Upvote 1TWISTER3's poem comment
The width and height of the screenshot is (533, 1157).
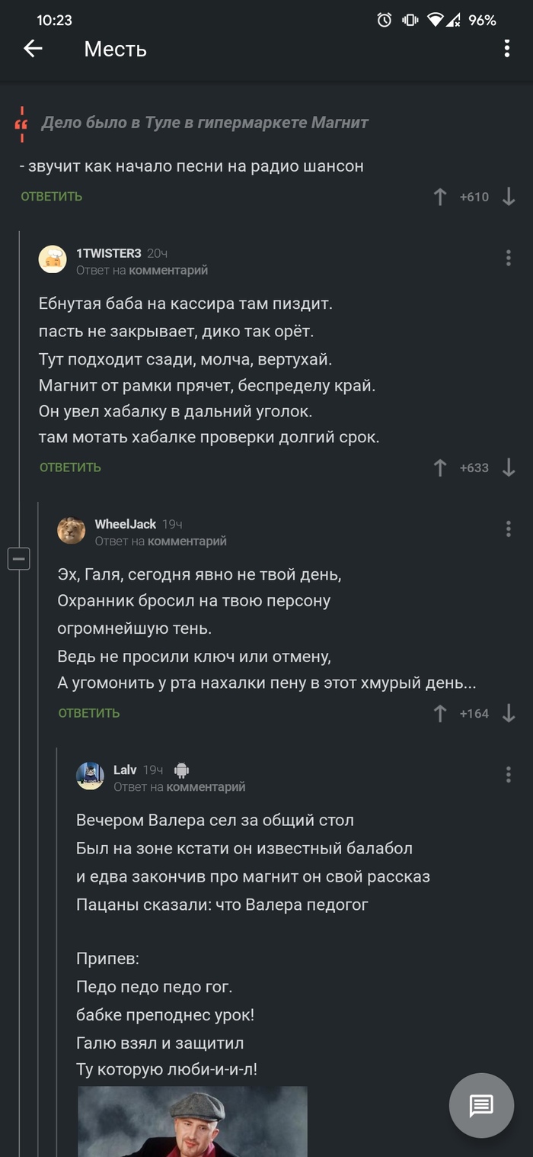pos(439,467)
